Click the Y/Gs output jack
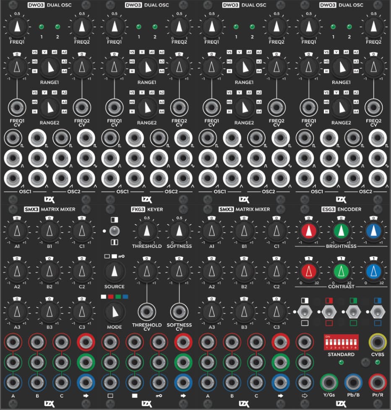This screenshot has width=391, height=410. pos(329,383)
